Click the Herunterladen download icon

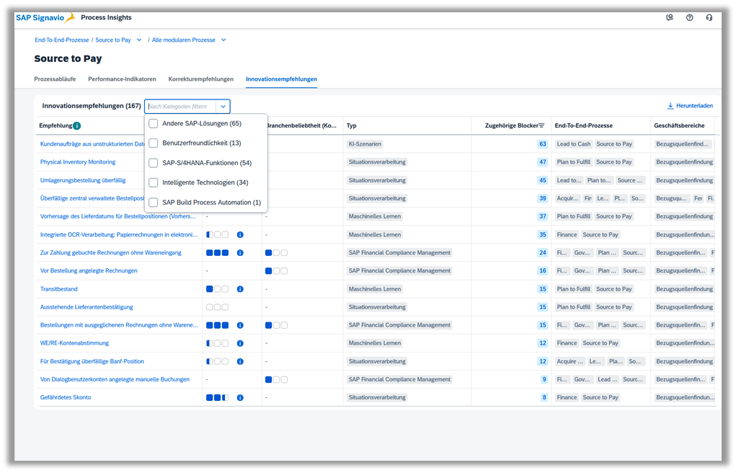click(x=670, y=106)
